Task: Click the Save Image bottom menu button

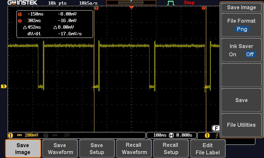Action: [23, 148]
